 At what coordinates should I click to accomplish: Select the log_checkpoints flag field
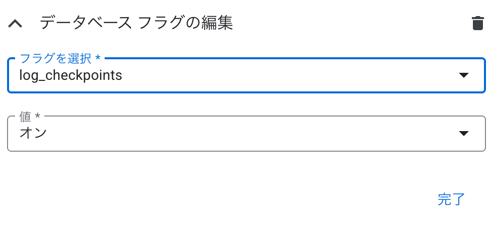[247, 75]
